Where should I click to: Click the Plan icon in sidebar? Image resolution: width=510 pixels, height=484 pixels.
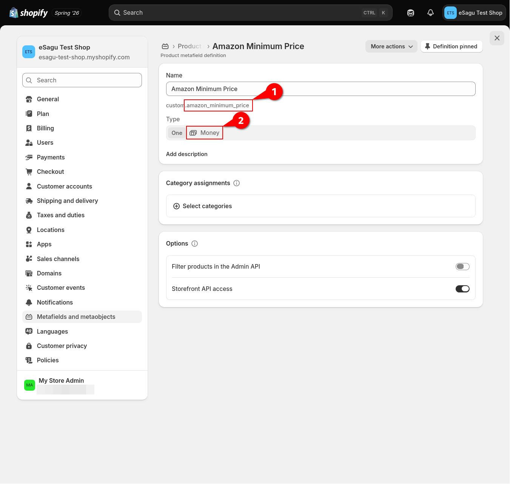coord(29,114)
